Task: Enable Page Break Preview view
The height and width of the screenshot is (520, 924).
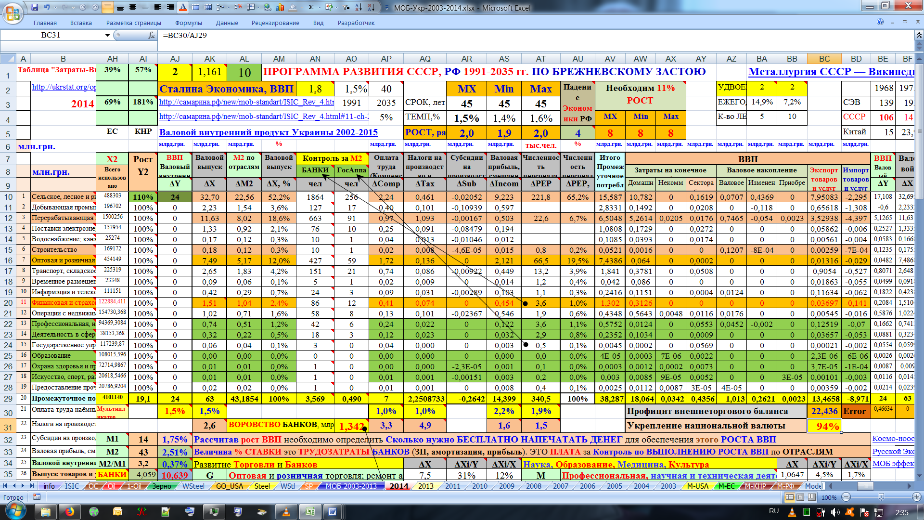Action: point(811,497)
